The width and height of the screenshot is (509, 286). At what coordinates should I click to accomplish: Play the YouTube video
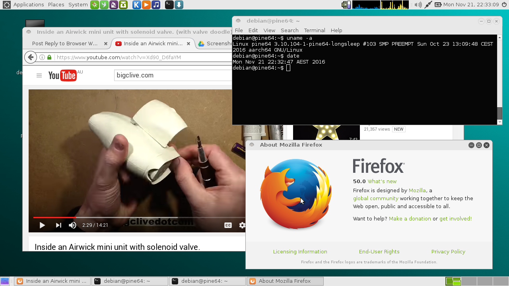(42, 225)
